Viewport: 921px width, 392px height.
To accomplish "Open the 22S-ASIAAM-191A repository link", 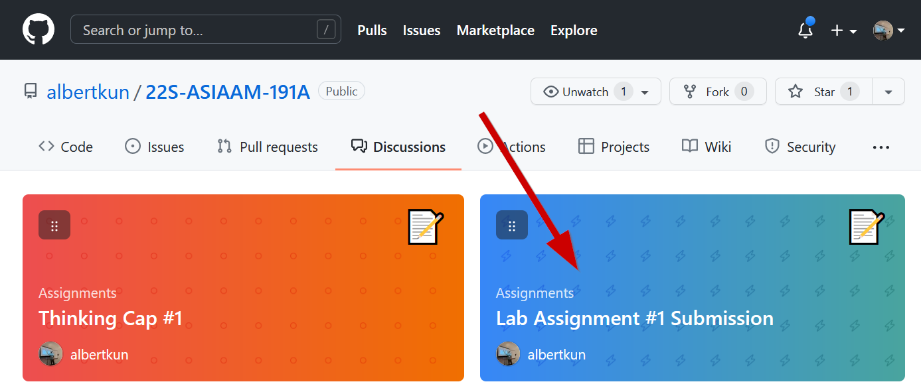I will 228,92.
